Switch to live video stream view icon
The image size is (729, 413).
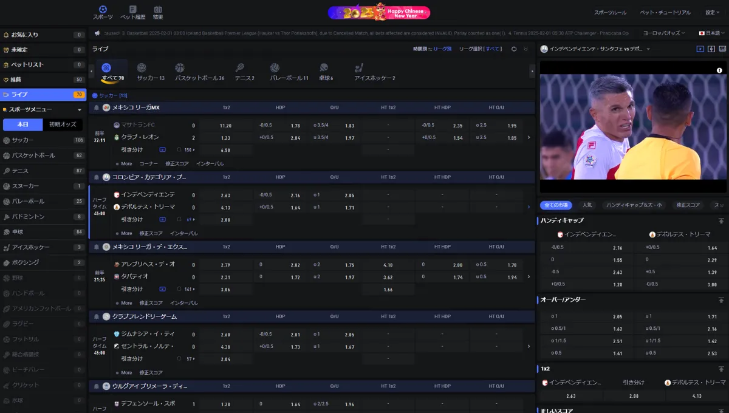[700, 49]
